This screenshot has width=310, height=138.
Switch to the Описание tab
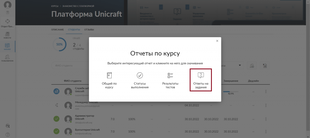[57, 30]
